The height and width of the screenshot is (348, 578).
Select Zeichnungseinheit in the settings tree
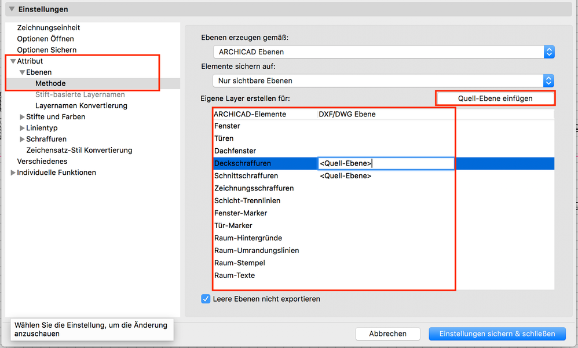49,28
